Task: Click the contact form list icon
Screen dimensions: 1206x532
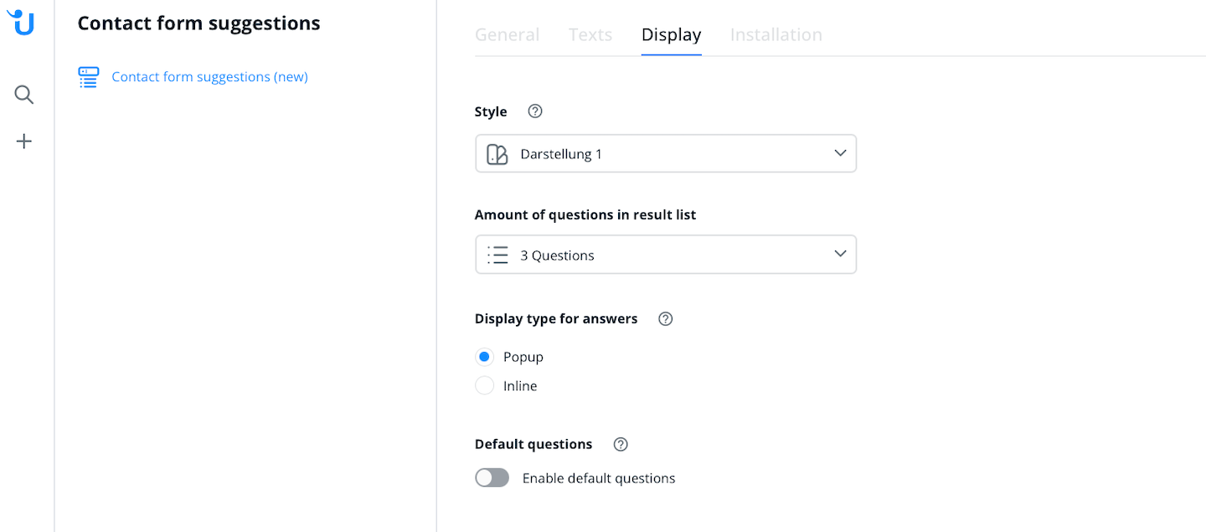Action: click(x=89, y=77)
